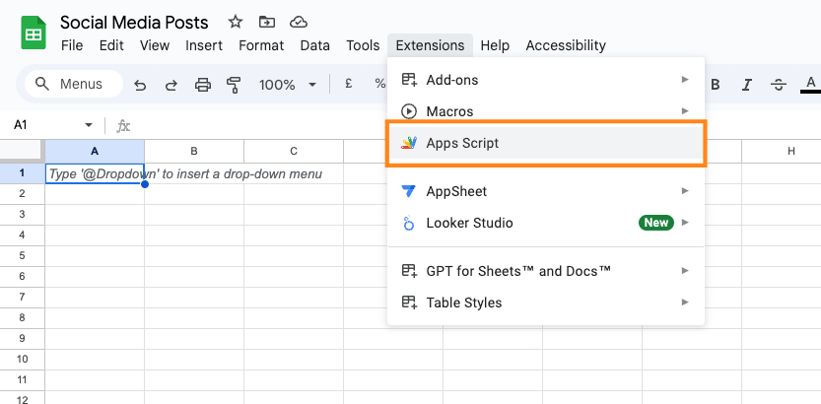821x404 pixels.
Task: Open the Google Sheets home logo
Action: [x=34, y=34]
